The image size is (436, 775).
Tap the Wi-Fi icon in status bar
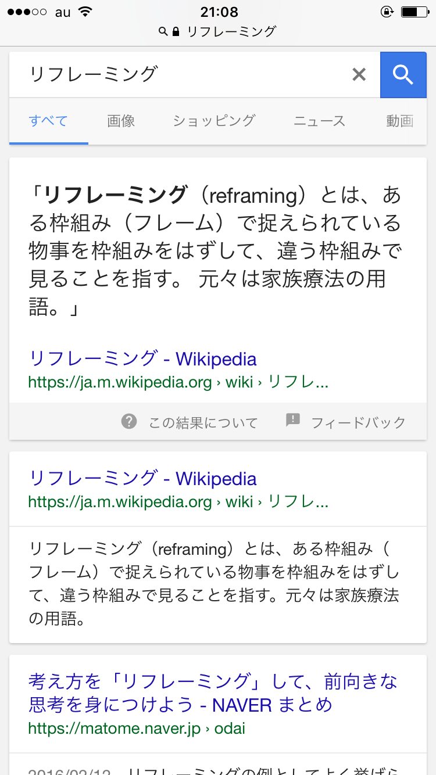click(85, 12)
